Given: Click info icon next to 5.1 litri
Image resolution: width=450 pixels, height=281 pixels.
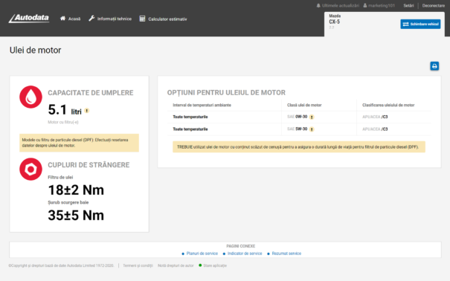Looking at the screenshot, I should click(x=87, y=111).
